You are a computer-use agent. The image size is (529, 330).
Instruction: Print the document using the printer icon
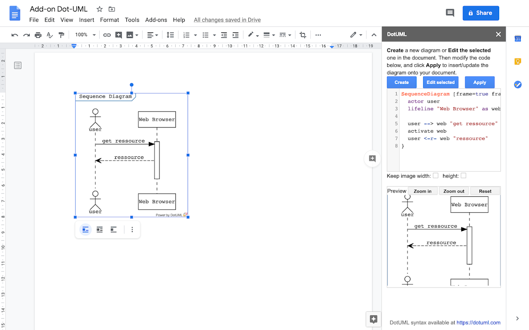pyautogui.click(x=38, y=35)
